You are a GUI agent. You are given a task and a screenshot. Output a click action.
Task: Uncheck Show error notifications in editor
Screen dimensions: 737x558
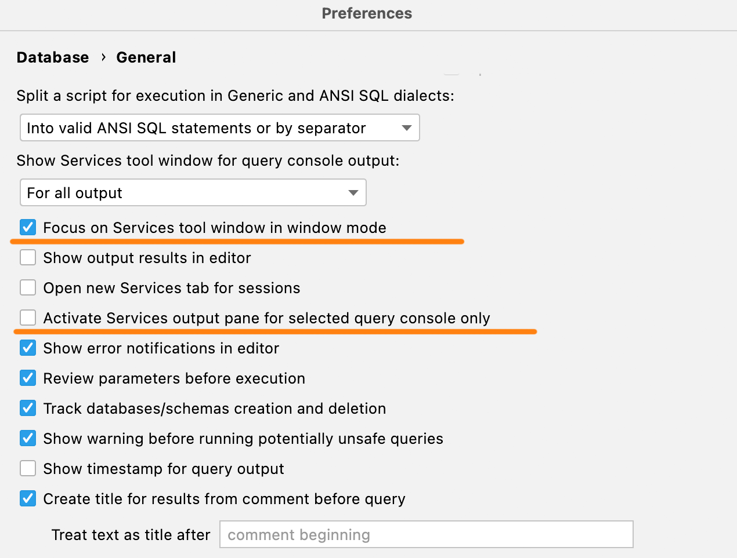pyautogui.click(x=28, y=348)
